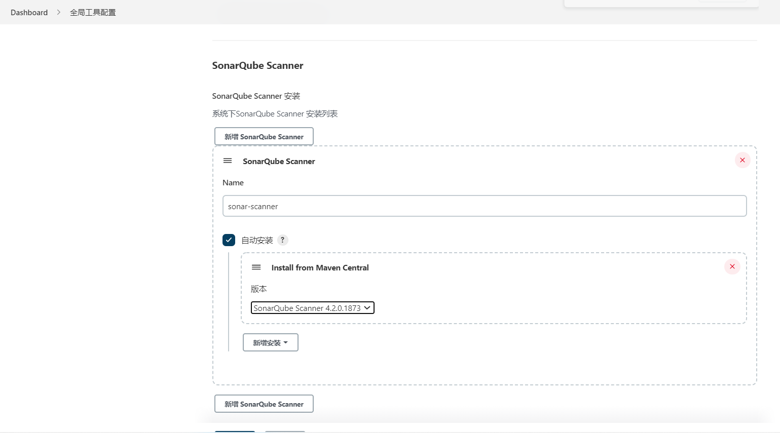This screenshot has width=780, height=433.
Task: Uncheck the 自动安装 checkbox
Action: [229, 240]
